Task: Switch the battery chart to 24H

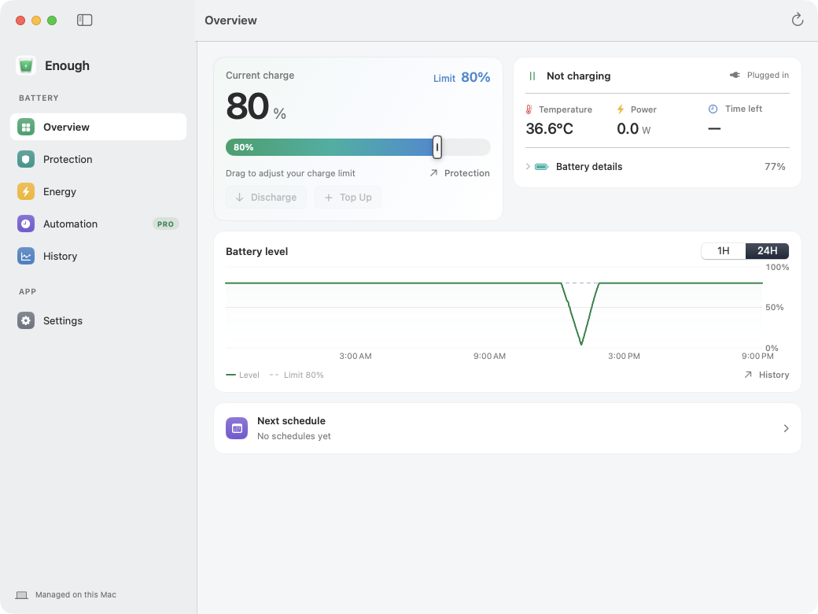Action: 767,251
